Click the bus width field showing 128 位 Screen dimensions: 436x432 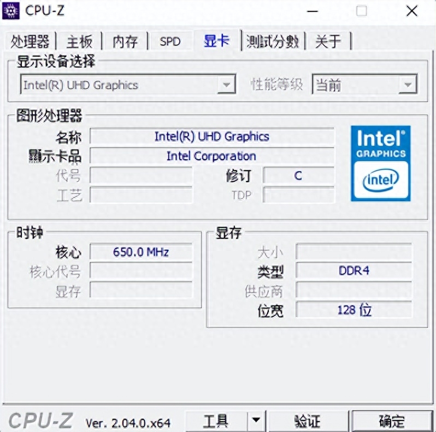pos(353,310)
